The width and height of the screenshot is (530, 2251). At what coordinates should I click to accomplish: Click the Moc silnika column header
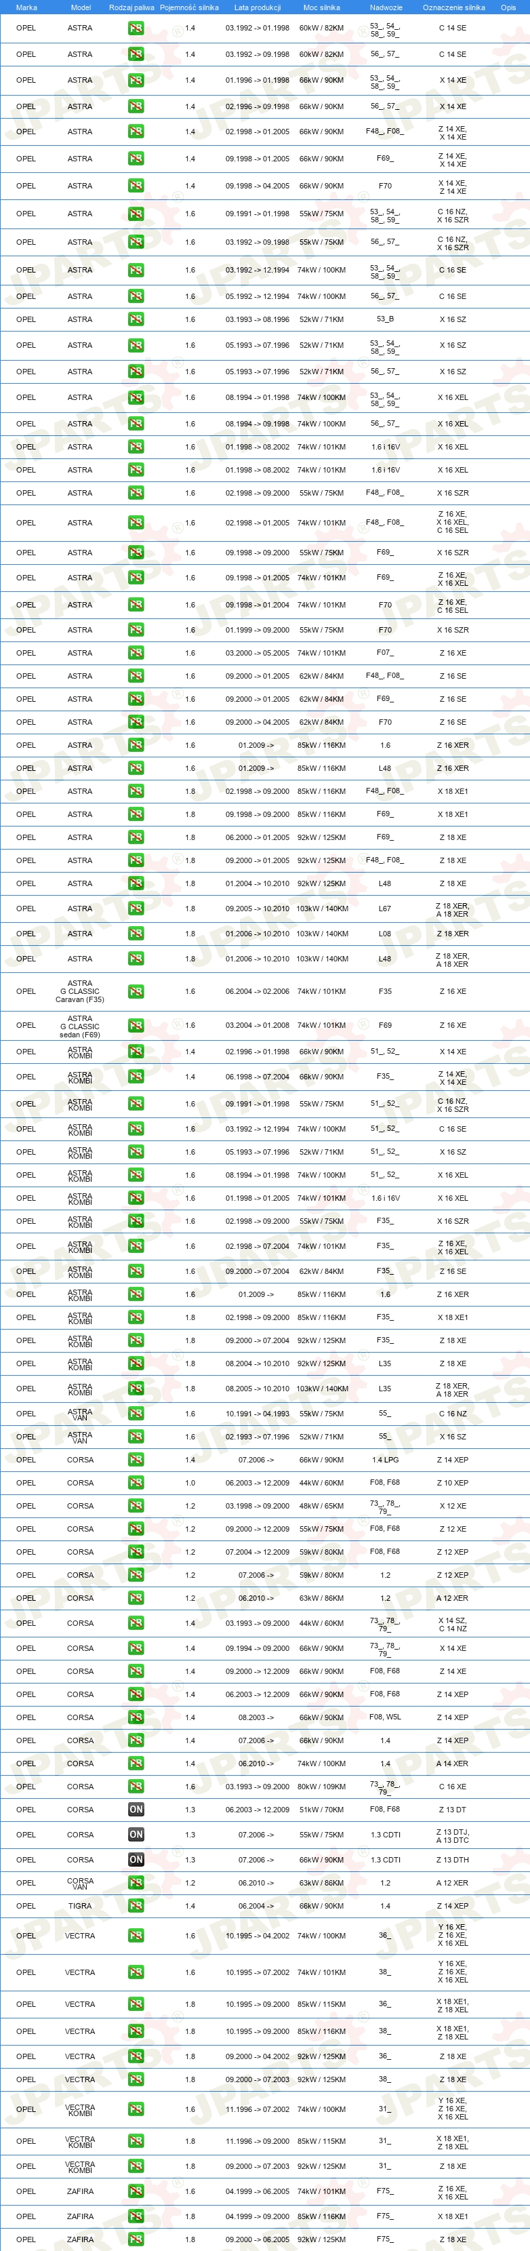(321, 7)
